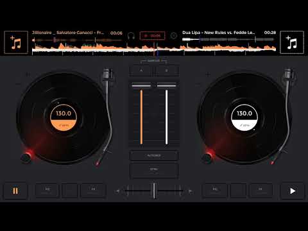Open settings gear next to REC
This screenshot has width=308, height=231.
(174, 35)
